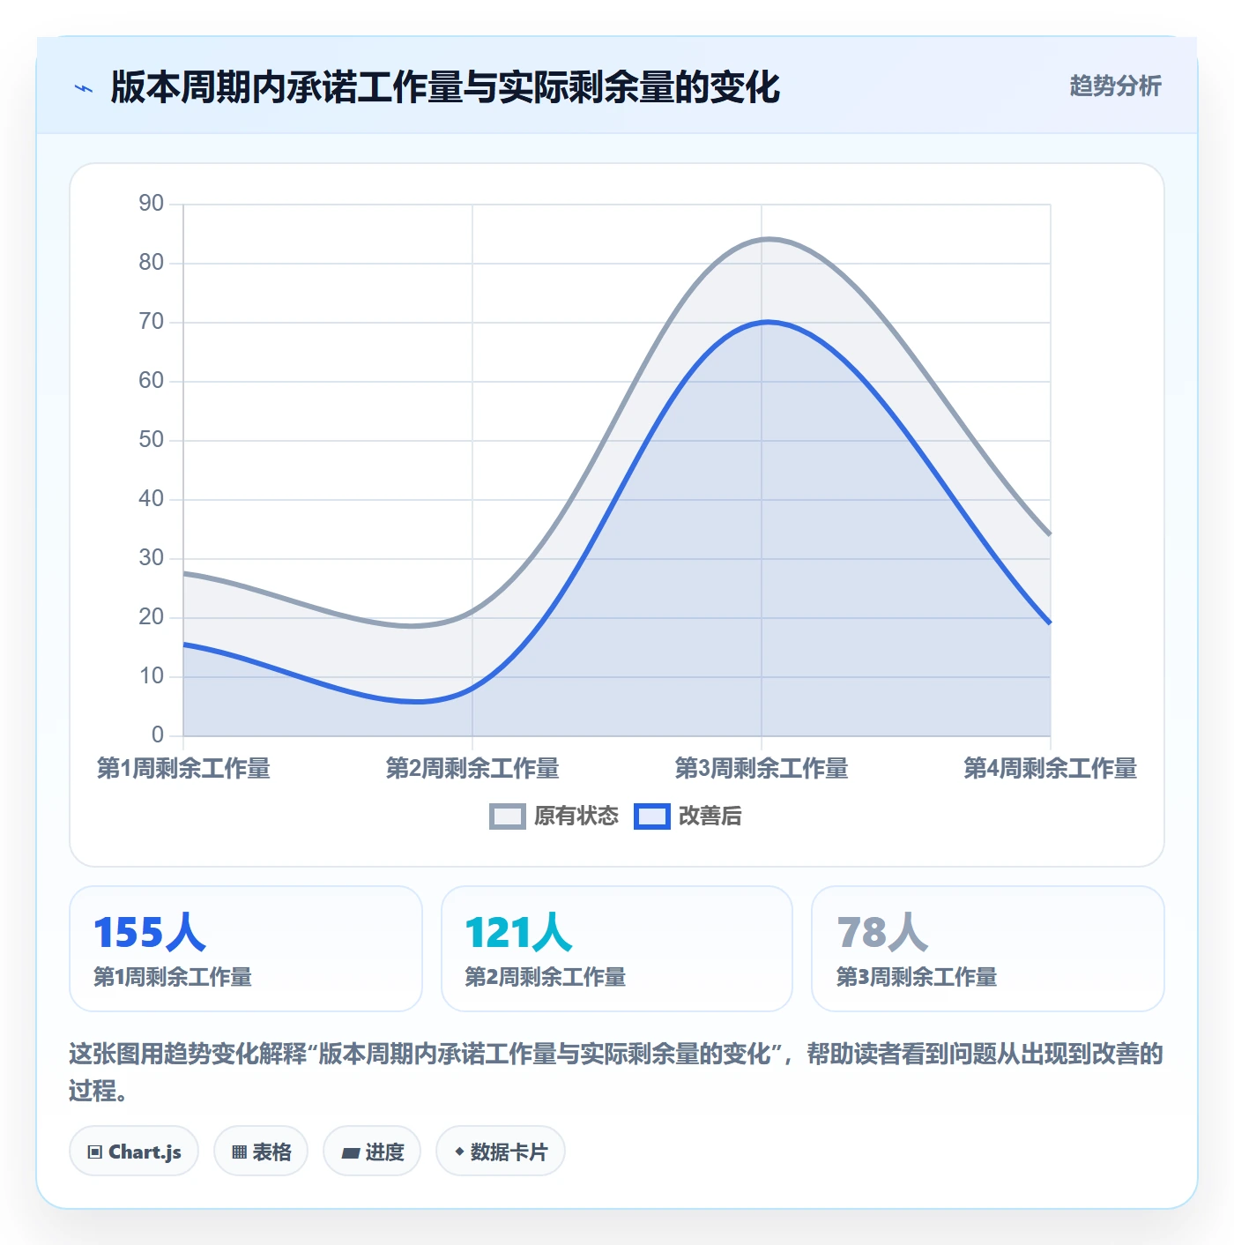Open the 155人 data card

[x=246, y=949]
